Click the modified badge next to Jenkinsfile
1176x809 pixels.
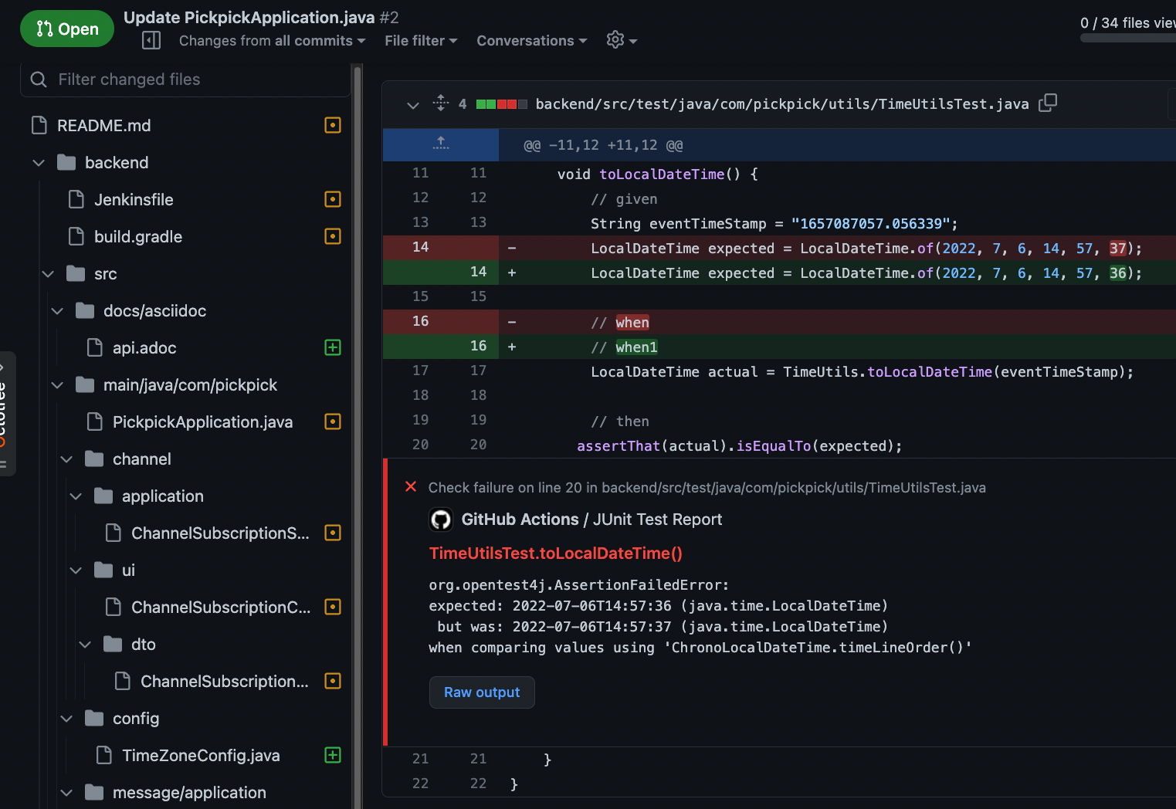[x=333, y=199]
